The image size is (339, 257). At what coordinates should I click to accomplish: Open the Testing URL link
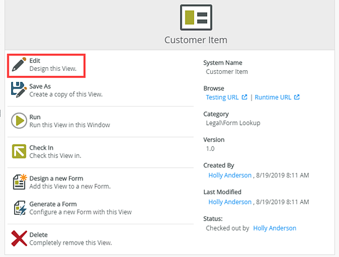pyautogui.click(x=222, y=97)
